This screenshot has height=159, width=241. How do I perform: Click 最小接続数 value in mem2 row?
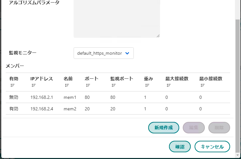(201, 109)
